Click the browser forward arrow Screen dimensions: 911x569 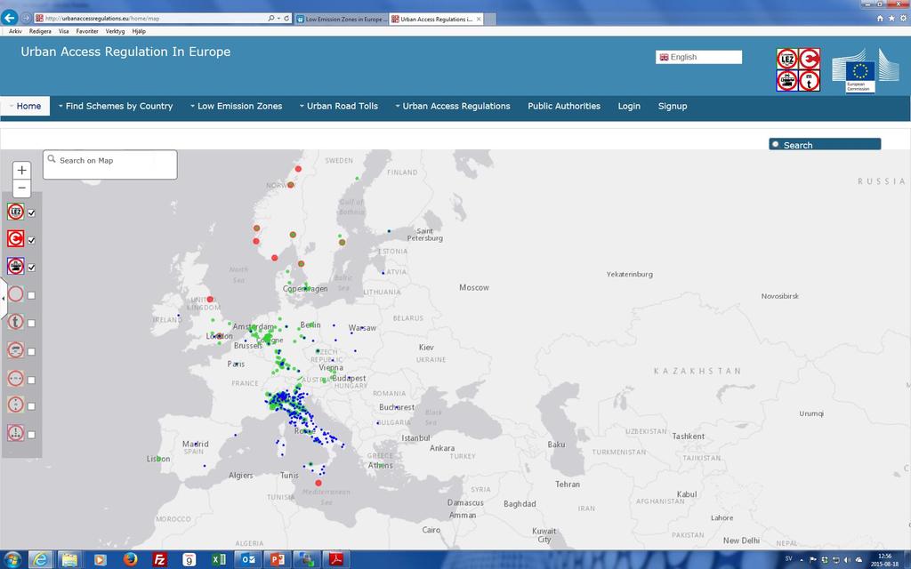coord(26,18)
